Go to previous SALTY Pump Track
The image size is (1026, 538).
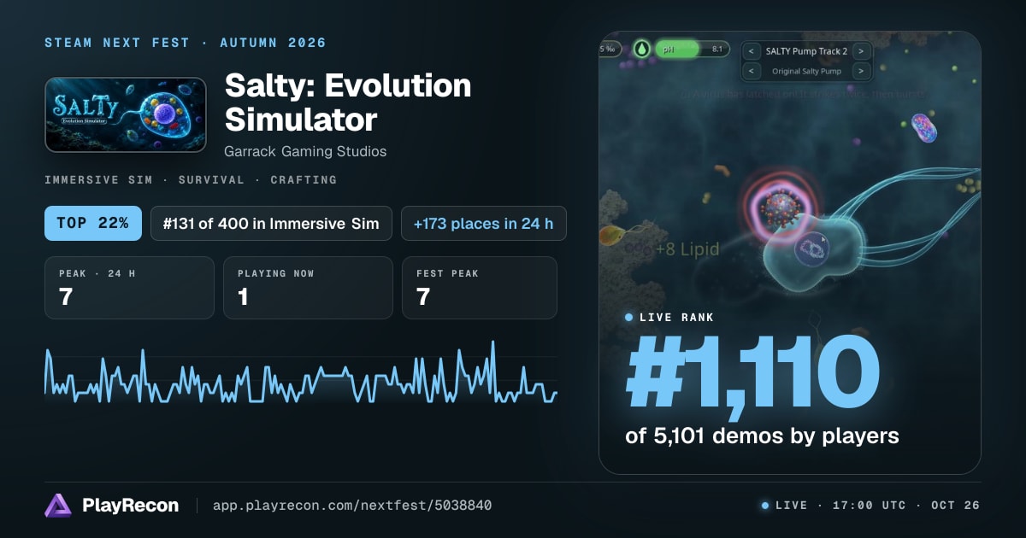tap(751, 51)
